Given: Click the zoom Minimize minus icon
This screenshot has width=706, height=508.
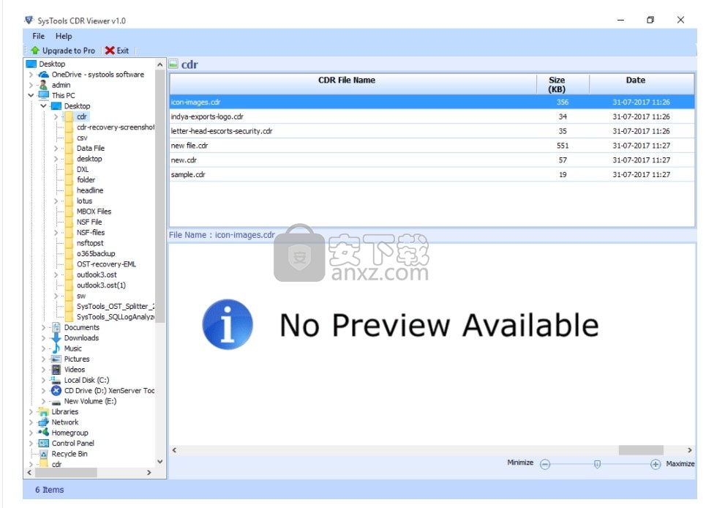Looking at the screenshot, I should (545, 464).
